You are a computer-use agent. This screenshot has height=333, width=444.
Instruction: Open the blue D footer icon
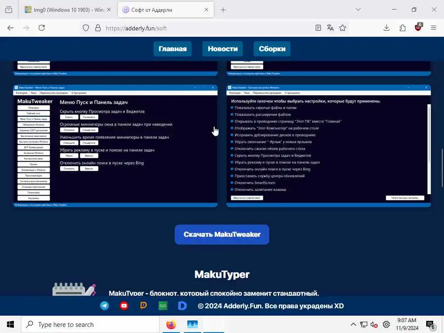click(182, 306)
